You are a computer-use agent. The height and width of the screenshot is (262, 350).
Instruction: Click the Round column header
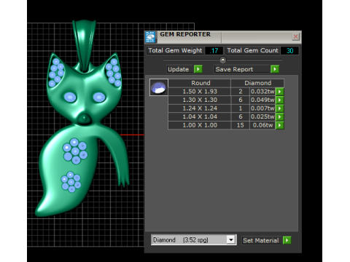pyautogui.click(x=200, y=83)
